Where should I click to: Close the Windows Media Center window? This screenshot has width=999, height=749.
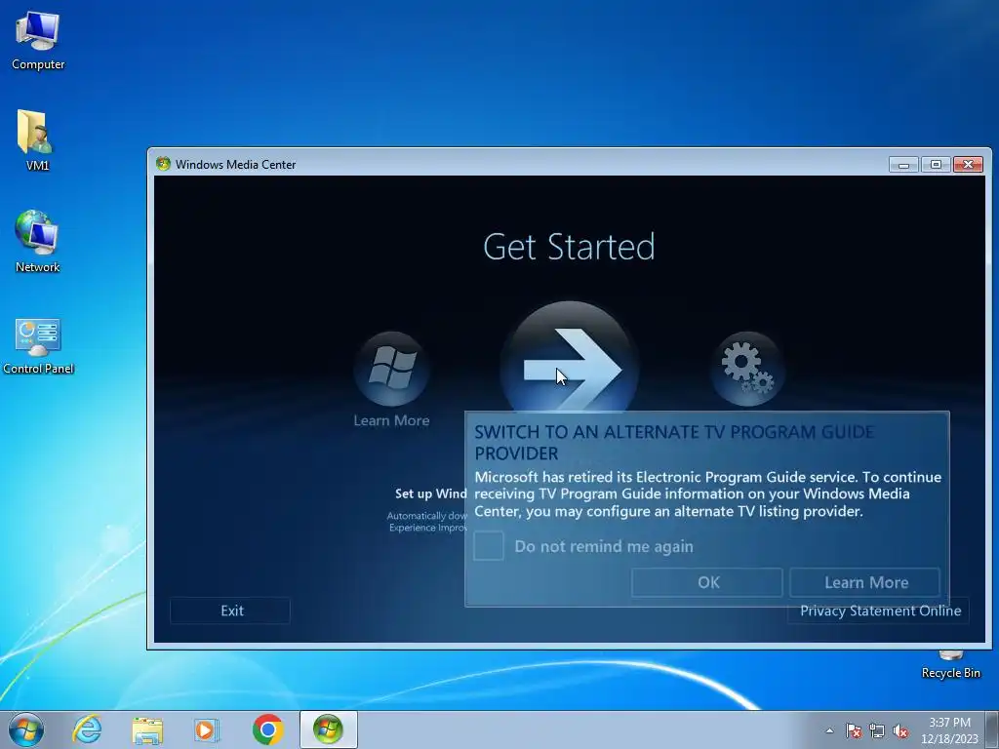coord(969,164)
